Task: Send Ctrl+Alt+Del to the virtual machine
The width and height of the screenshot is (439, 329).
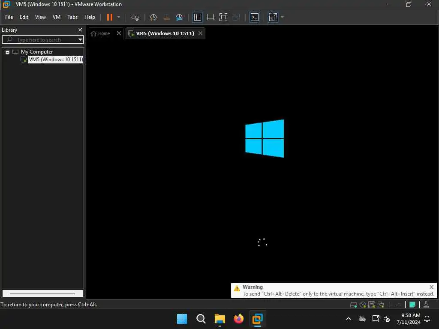Action: pyautogui.click(x=135, y=17)
